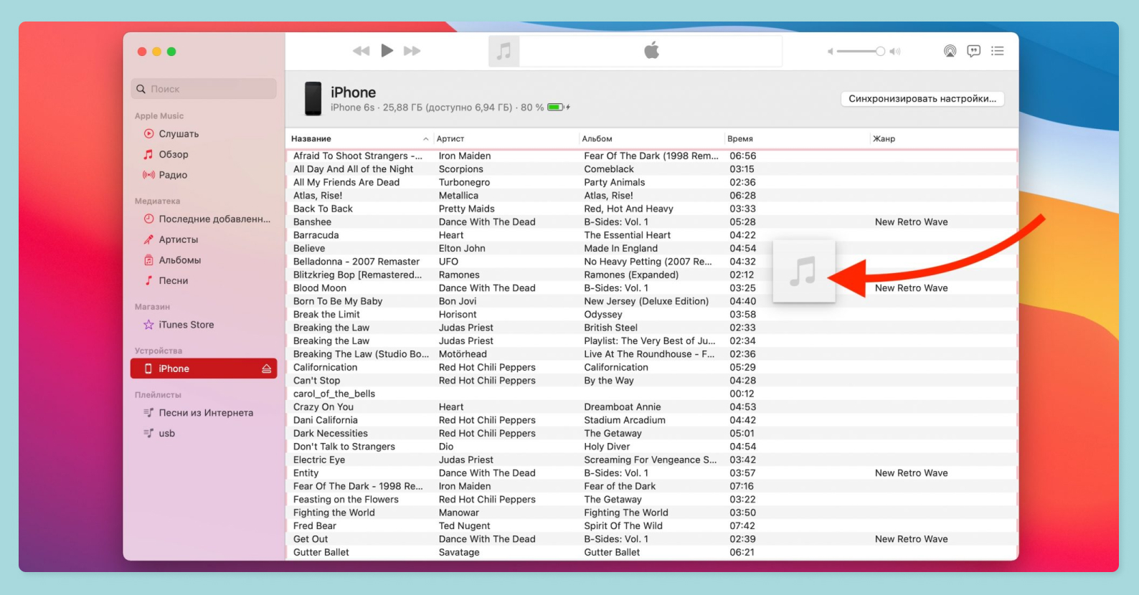Select song Crazy On You
The image size is (1139, 595).
(x=323, y=407)
